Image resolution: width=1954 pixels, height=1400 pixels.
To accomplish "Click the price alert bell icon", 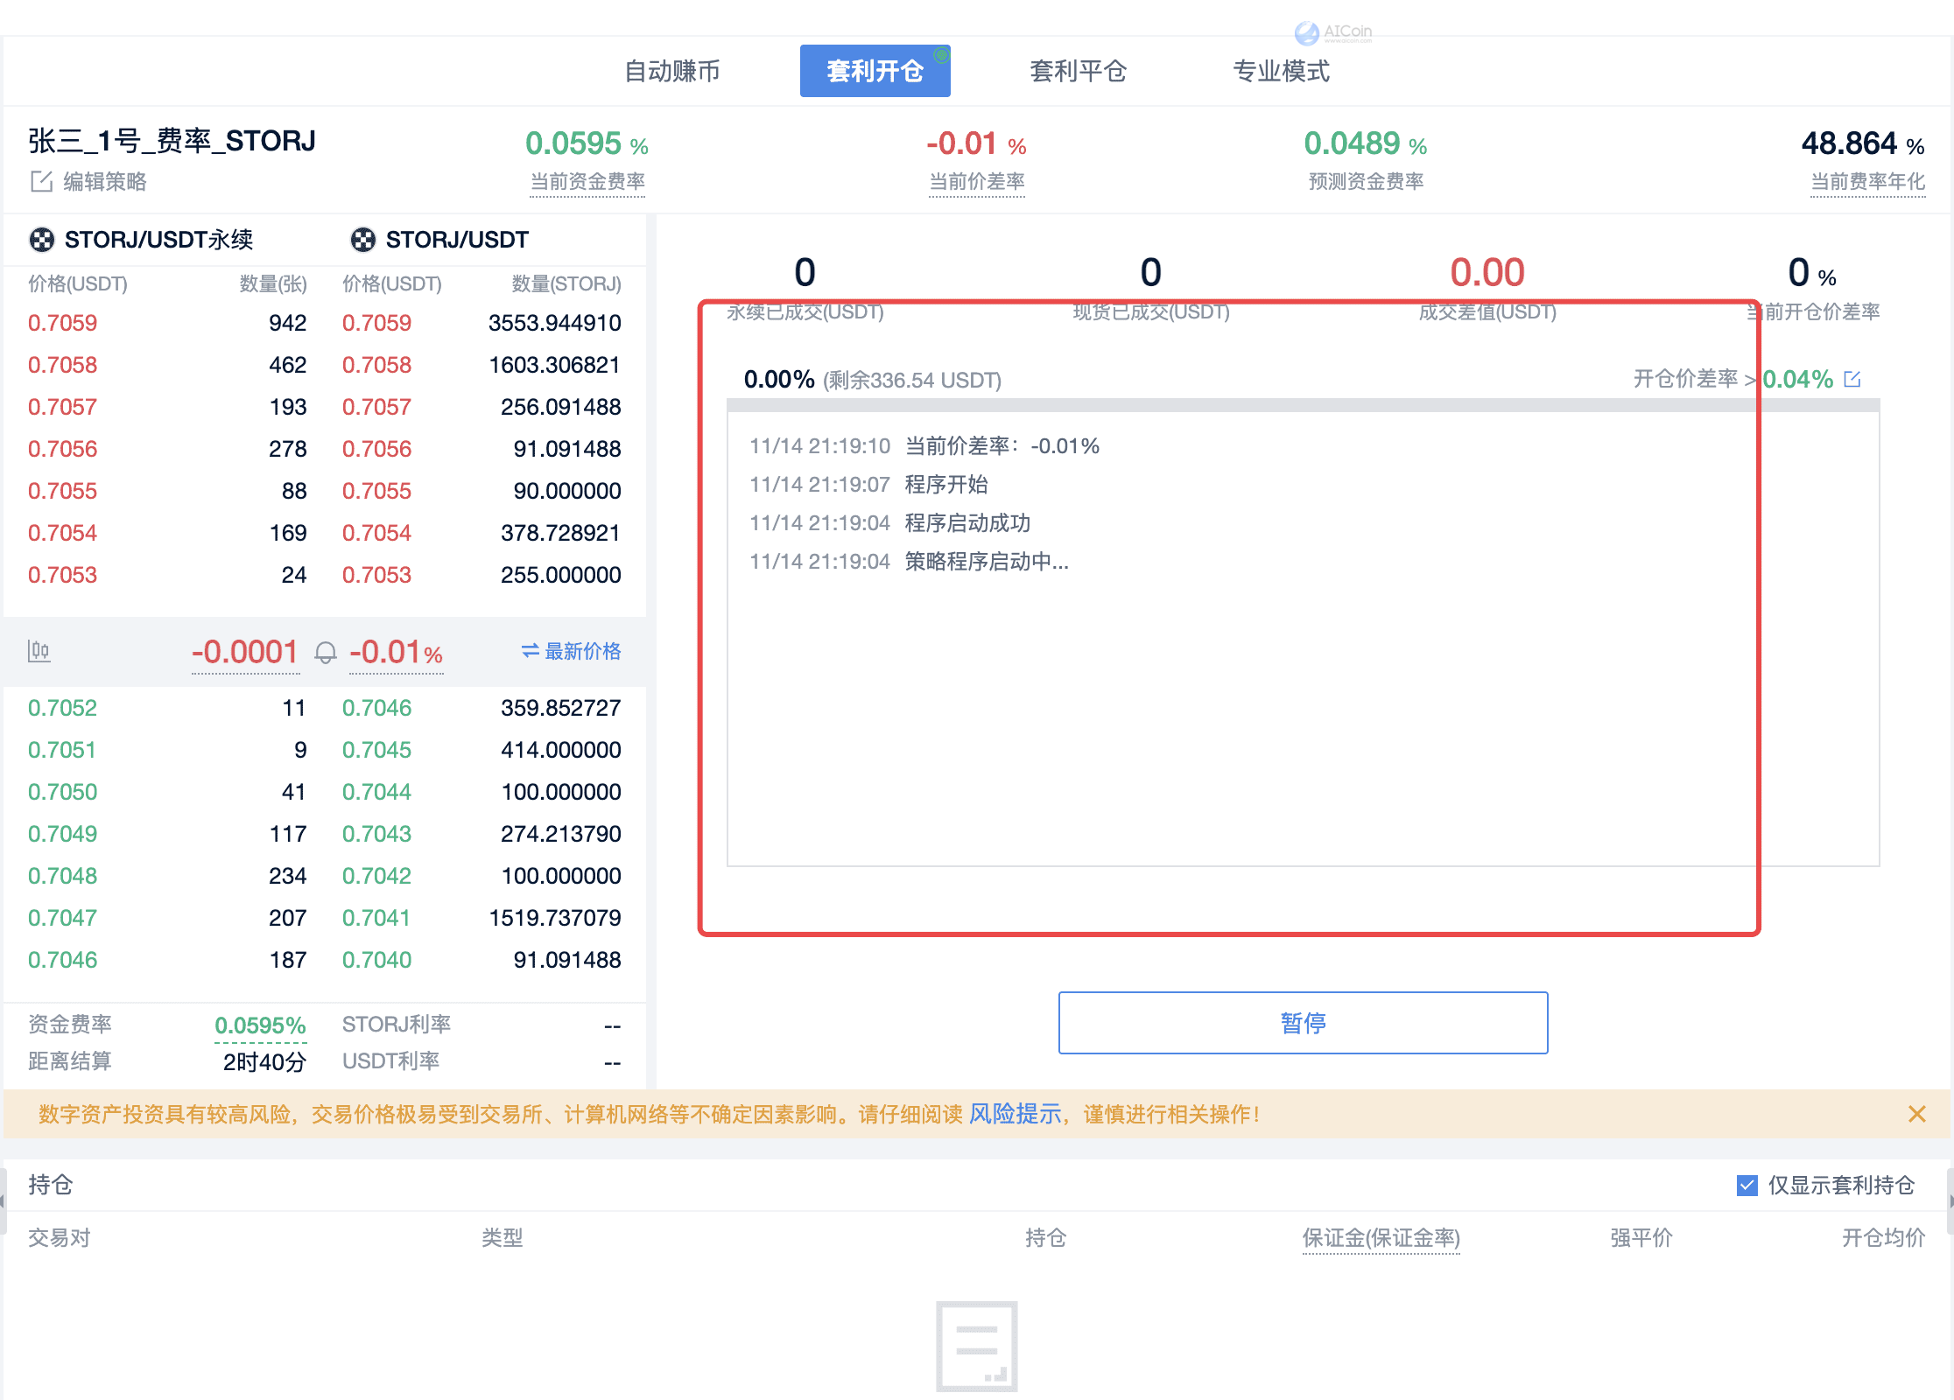I will (326, 653).
